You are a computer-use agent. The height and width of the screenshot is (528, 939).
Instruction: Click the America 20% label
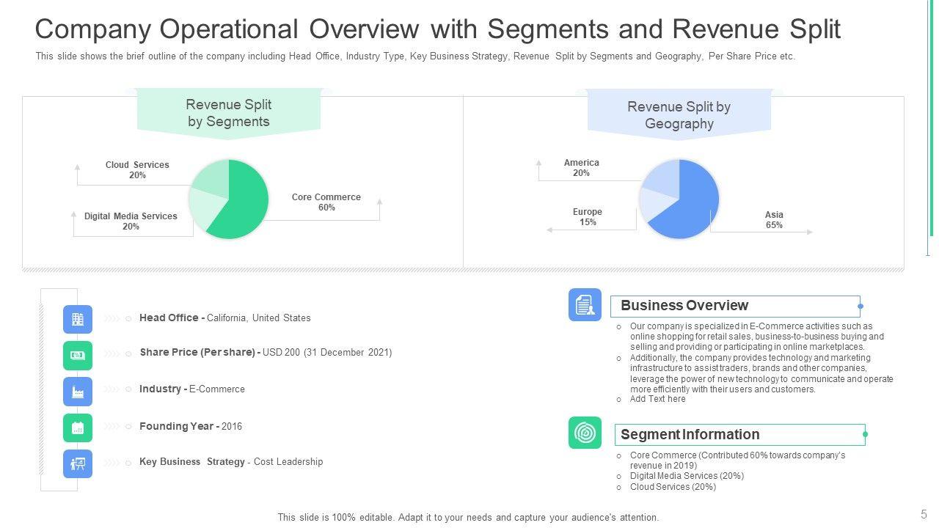tap(581, 168)
